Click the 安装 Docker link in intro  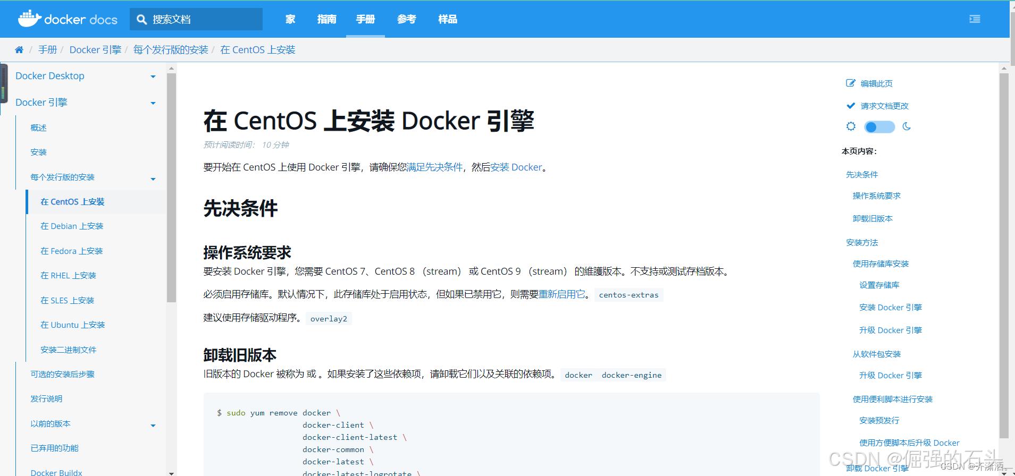[x=516, y=167]
